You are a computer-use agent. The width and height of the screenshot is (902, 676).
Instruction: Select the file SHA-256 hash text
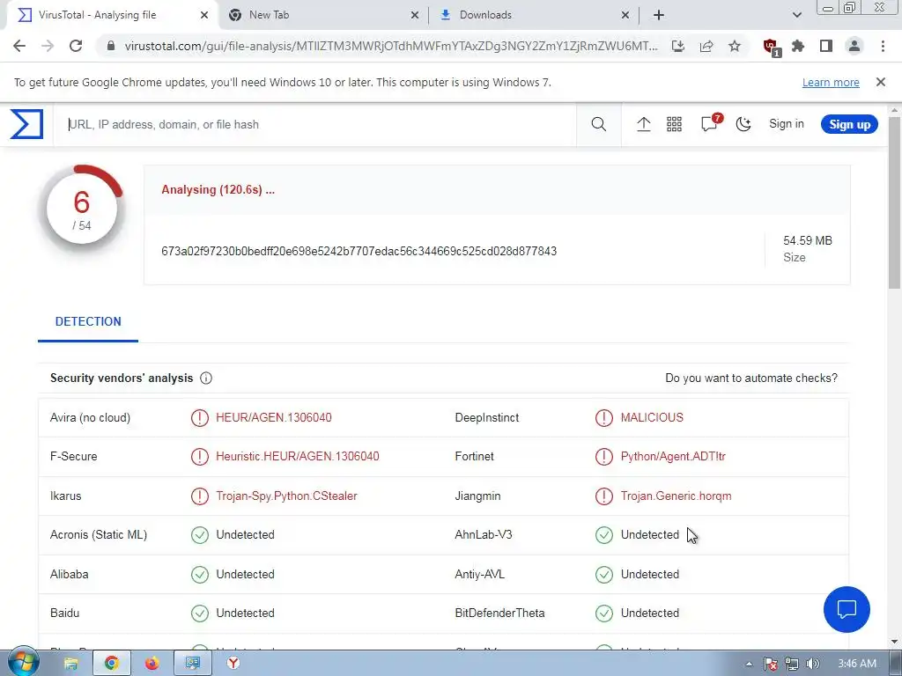[359, 251]
